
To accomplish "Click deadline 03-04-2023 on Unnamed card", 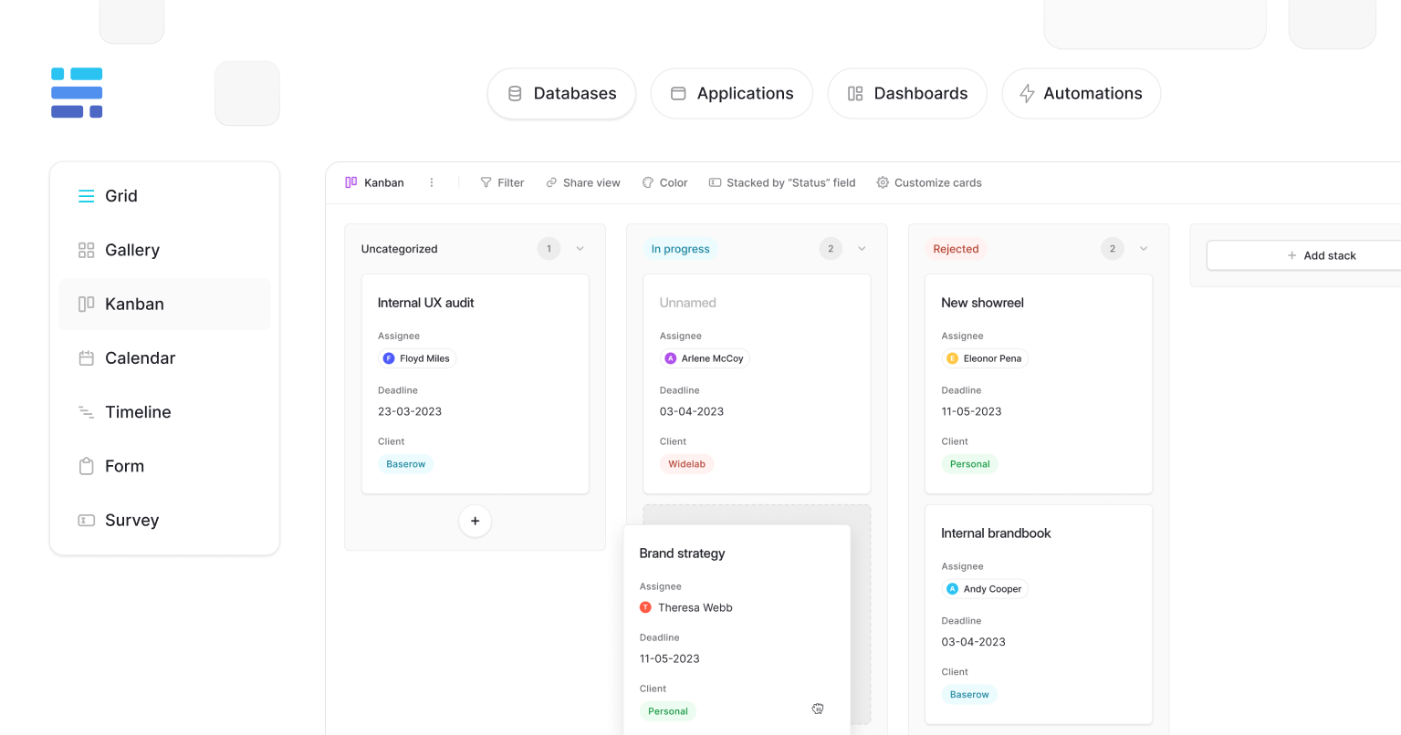I will point(692,411).
